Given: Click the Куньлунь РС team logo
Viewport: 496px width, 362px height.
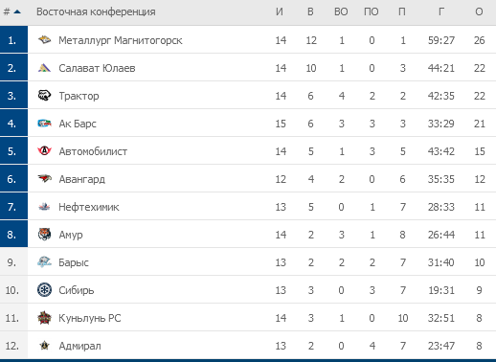Looking at the screenshot, I should click(x=44, y=318).
